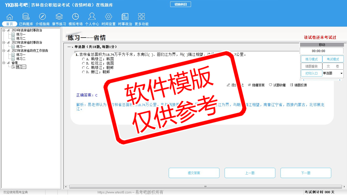The height and width of the screenshot is (195, 347).
Task: Switch to 考试模式 exam mode
Action: pos(333,59)
